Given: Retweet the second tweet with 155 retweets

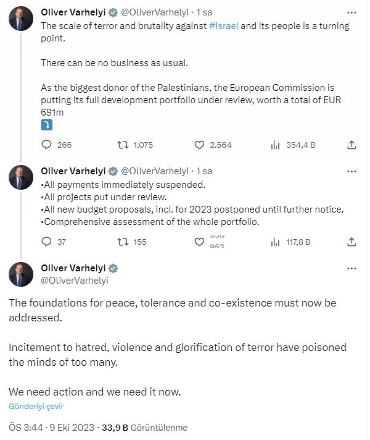Looking at the screenshot, I should [123, 242].
